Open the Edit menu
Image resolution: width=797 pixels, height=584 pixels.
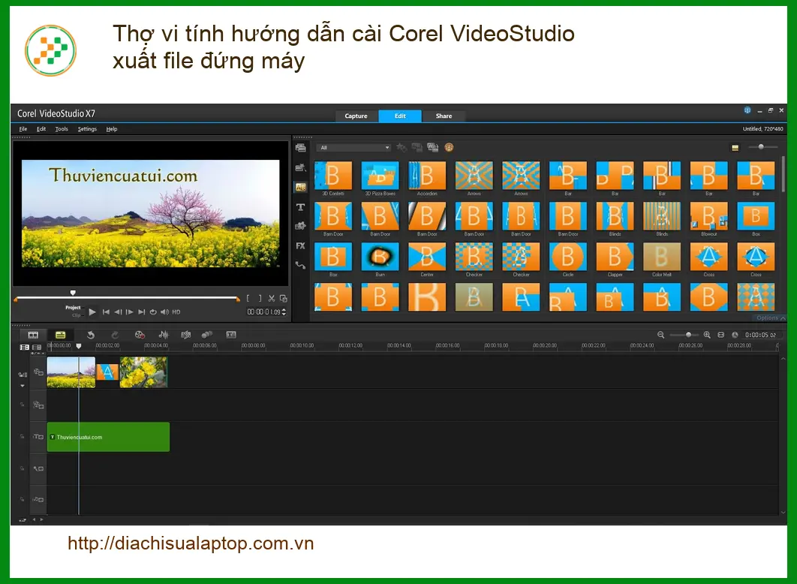41,129
